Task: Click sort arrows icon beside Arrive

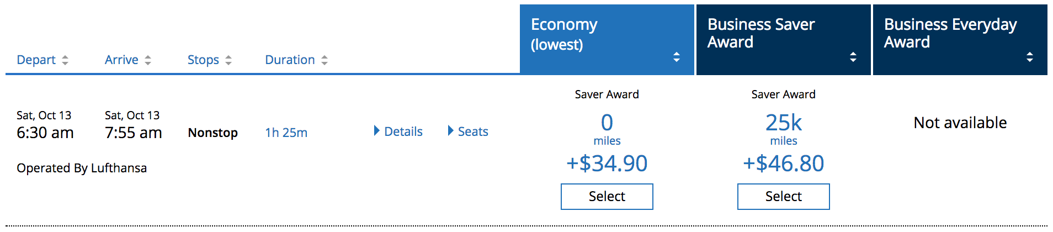Action: click(148, 60)
